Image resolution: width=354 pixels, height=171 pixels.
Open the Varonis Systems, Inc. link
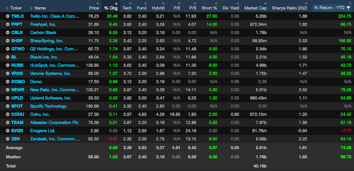[51, 73]
